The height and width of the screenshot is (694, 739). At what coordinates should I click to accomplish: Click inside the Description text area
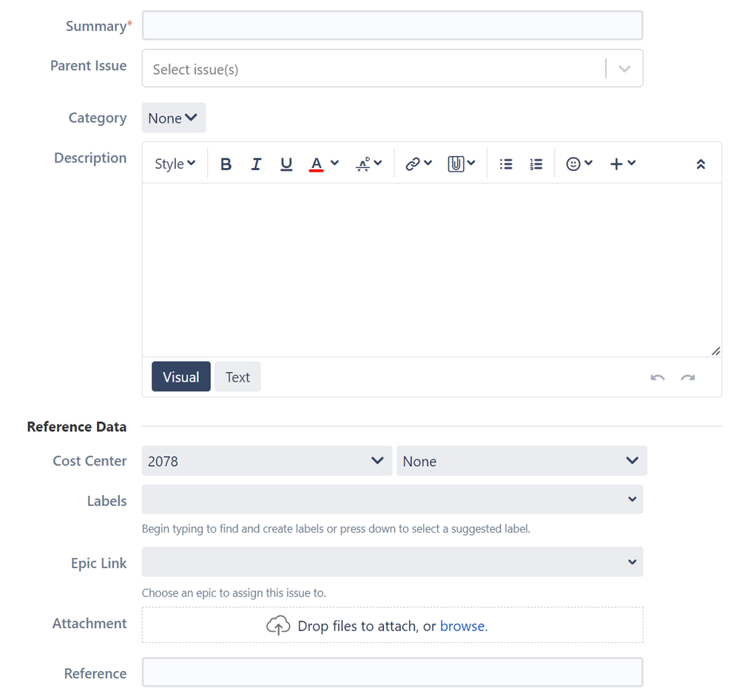click(432, 269)
